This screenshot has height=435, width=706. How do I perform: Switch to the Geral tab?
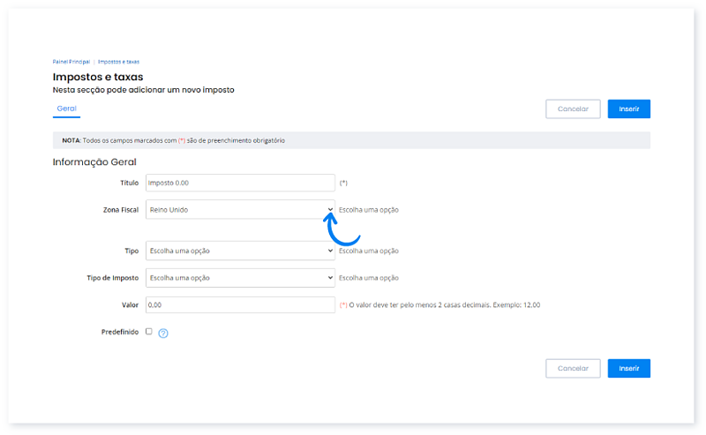coord(66,109)
